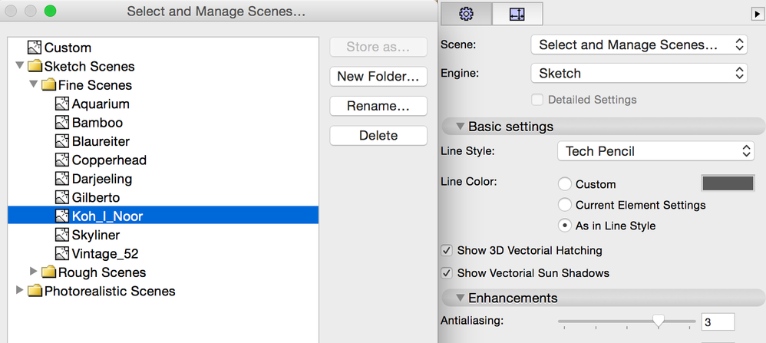Click the panel flyout arrow icon
Viewport: 766px width, 343px height.
pos(756,14)
